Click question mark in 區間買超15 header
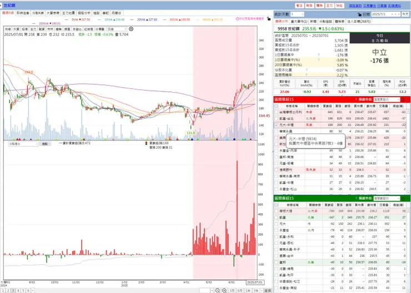Screen dimensions: 411x293 coord(356,99)
